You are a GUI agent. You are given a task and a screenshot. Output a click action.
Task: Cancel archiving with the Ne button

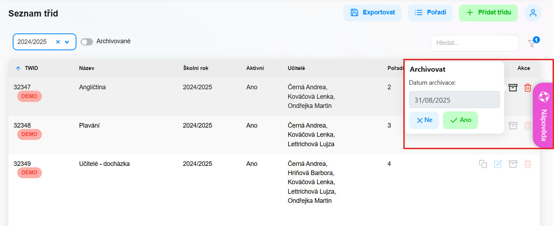point(424,120)
